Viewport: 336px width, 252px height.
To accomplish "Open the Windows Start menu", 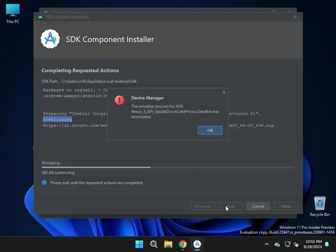I will pos(139,244).
